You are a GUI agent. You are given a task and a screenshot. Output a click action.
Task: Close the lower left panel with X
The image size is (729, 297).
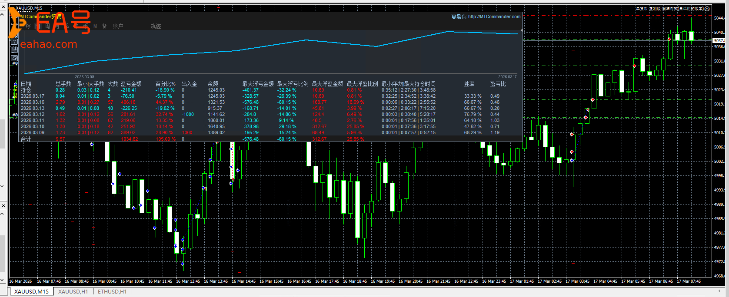pos(3,205)
